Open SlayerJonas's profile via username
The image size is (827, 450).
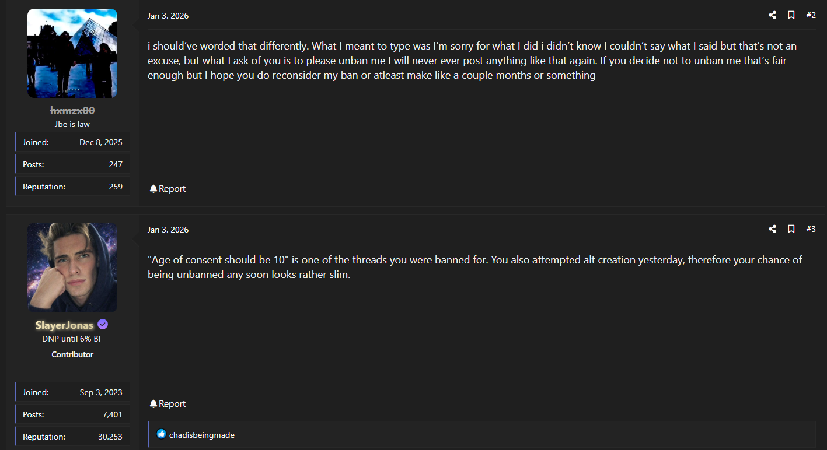(64, 325)
